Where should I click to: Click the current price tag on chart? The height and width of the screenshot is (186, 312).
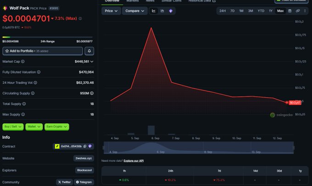click(295, 102)
